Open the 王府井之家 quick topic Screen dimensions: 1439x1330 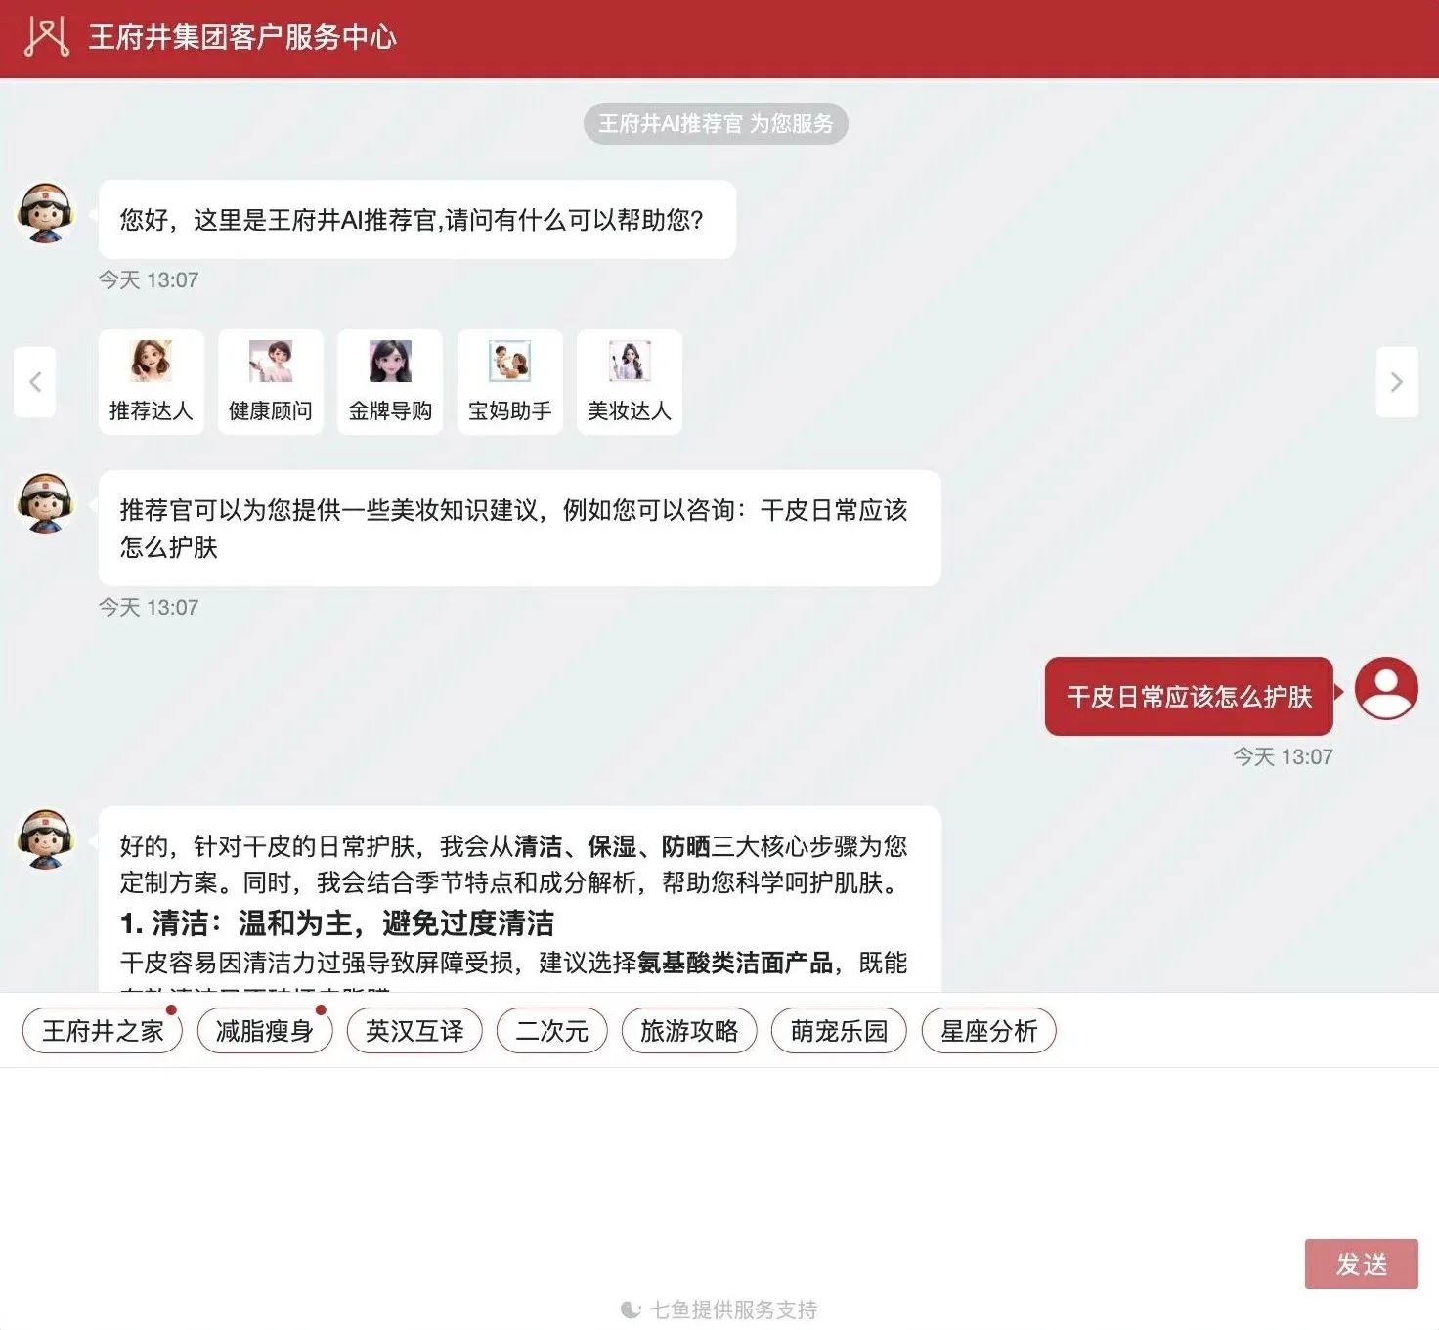(103, 1031)
